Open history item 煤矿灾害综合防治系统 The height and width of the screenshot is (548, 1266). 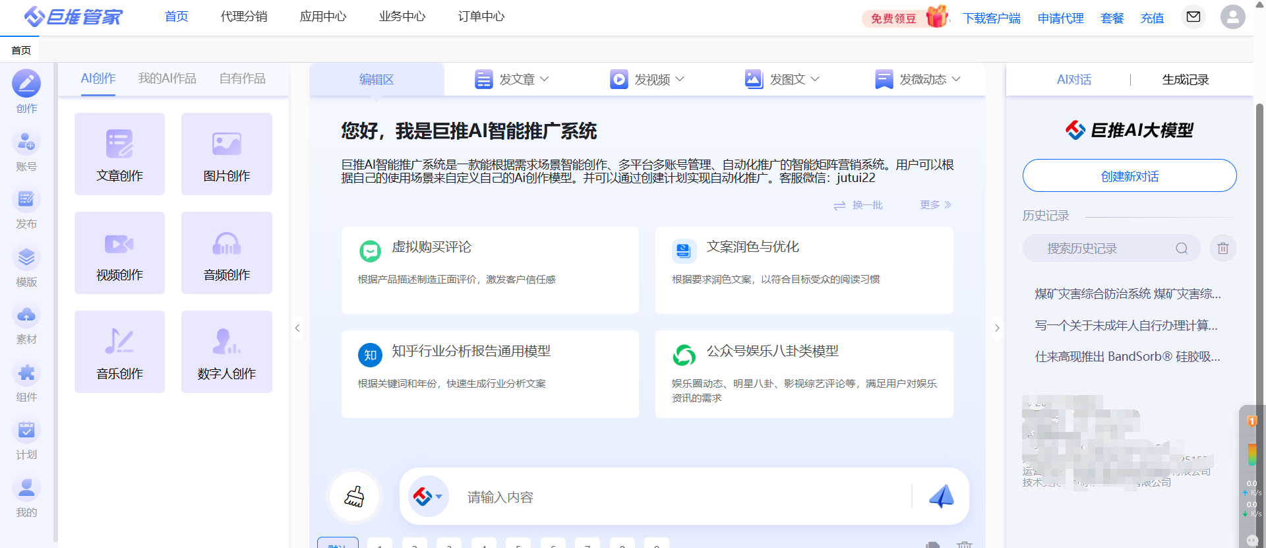tap(1128, 293)
